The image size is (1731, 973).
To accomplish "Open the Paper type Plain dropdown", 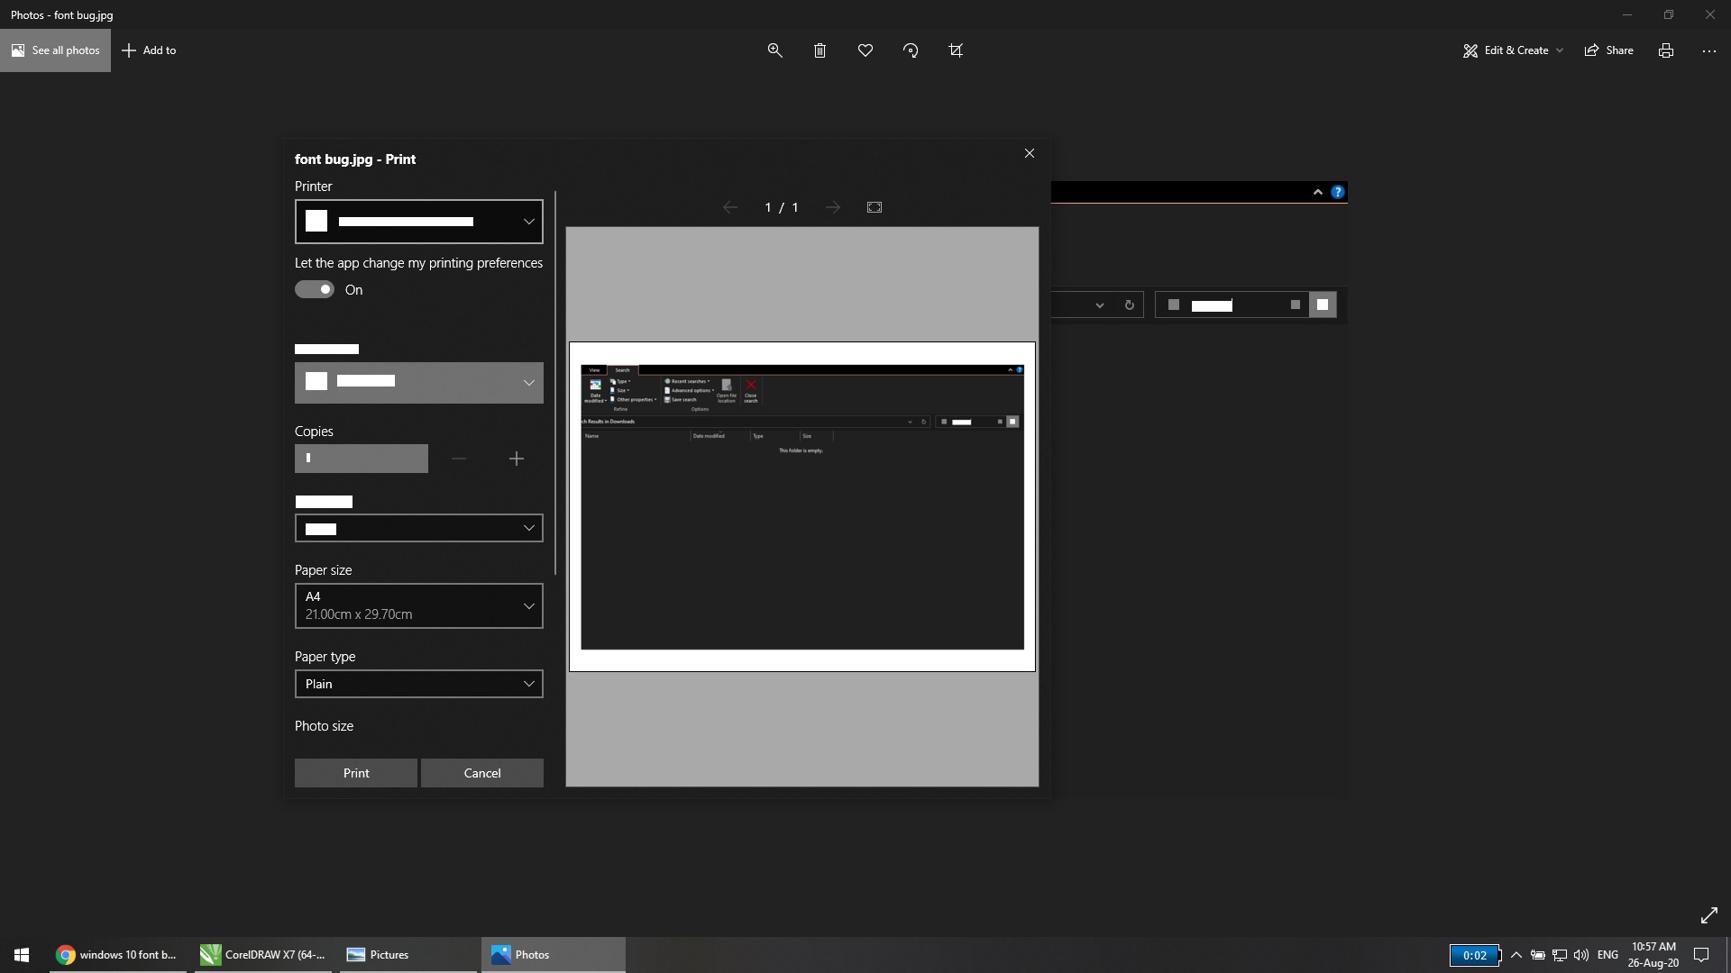I will click(x=419, y=684).
